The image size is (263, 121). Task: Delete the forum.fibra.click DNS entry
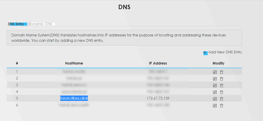point(221,99)
